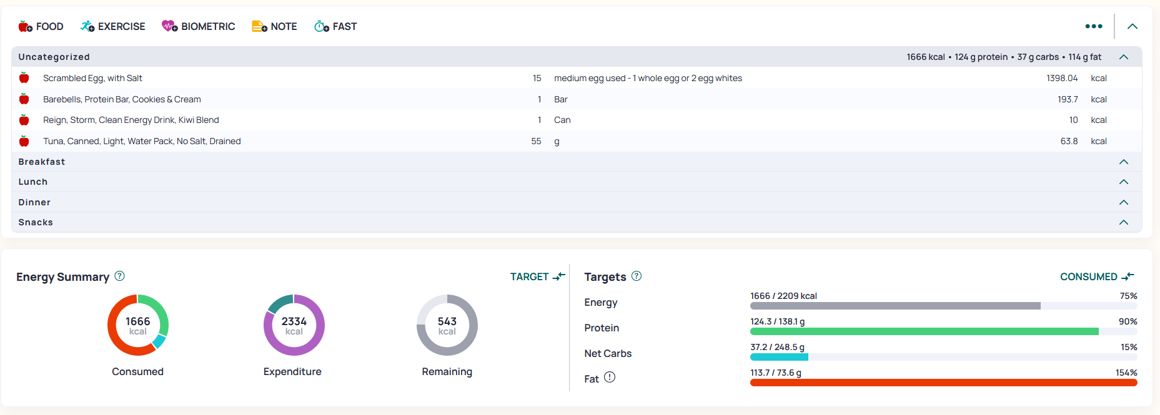Click the Energy gray progress bar

(943, 306)
